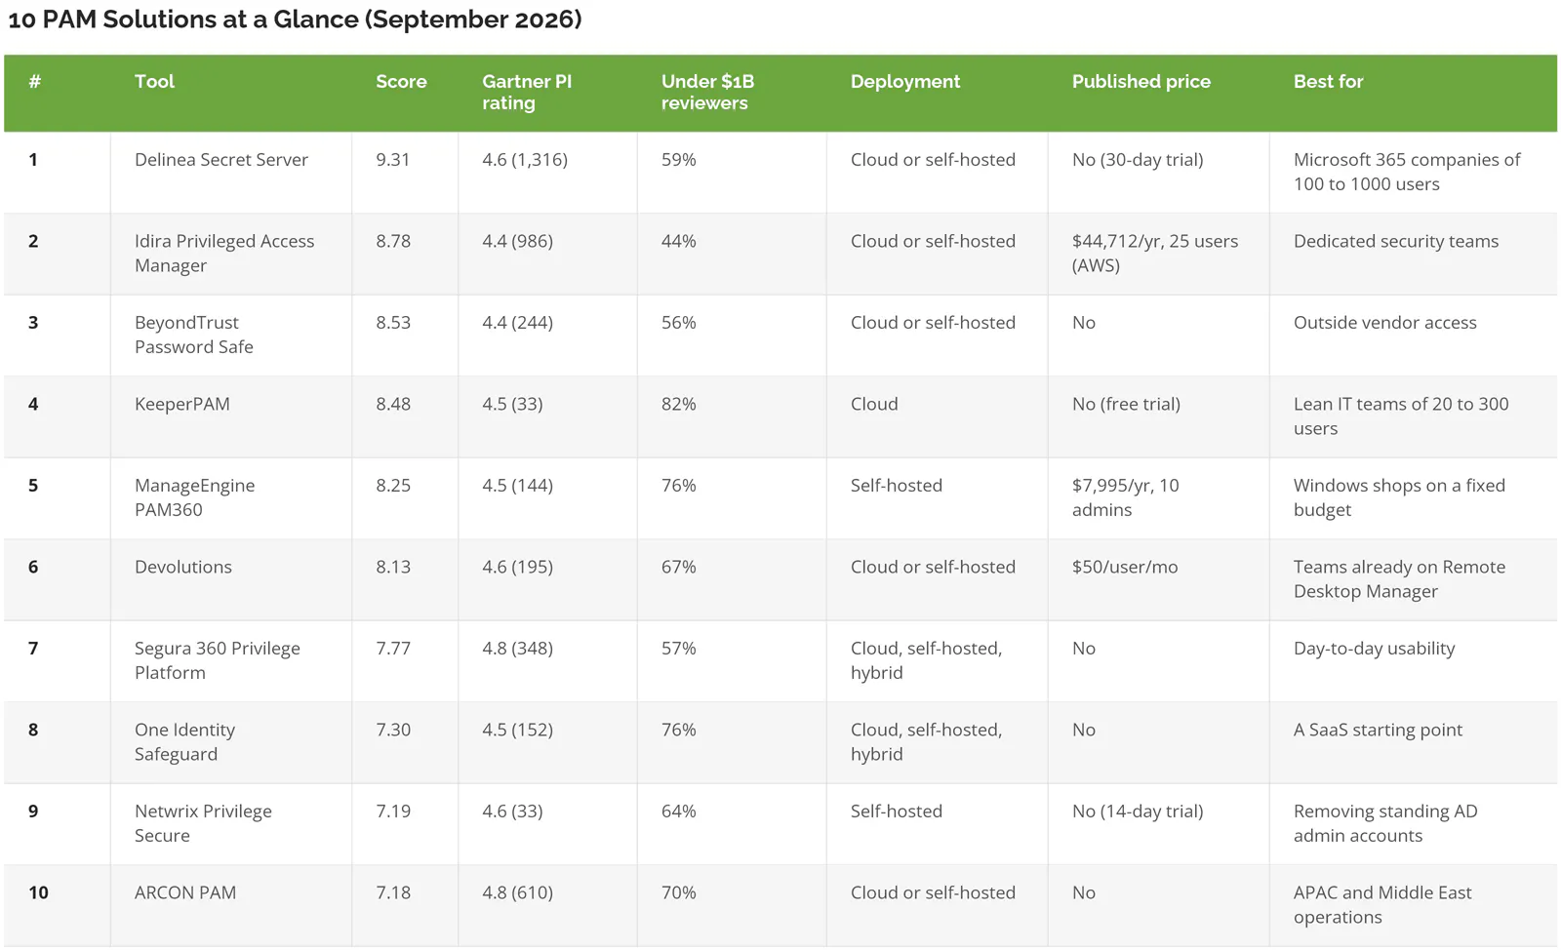This screenshot has width=1561, height=950.
Task: Click the score value '8.13'
Action: coord(393,567)
